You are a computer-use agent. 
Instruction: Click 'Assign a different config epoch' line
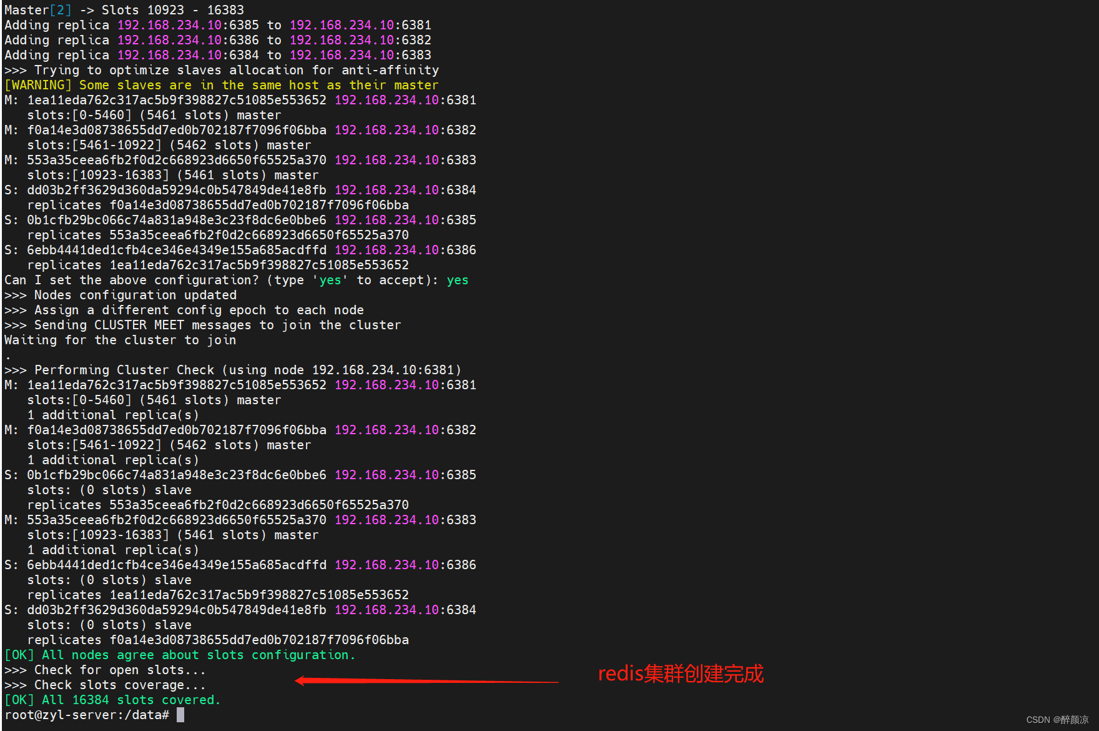pos(184,310)
